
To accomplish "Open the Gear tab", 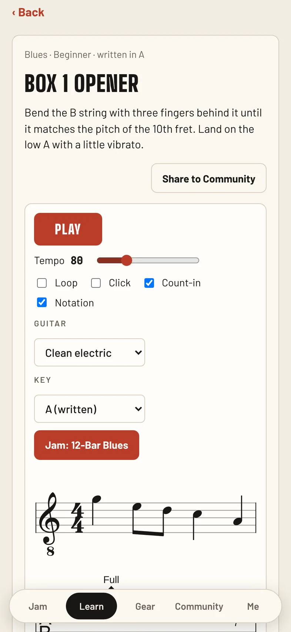I will coord(145,606).
